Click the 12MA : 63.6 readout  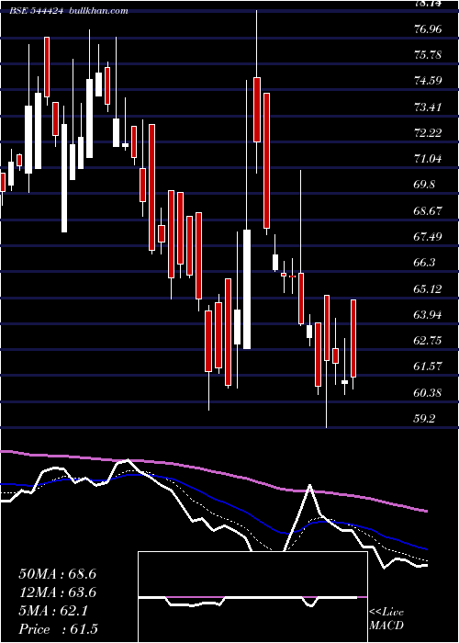pyautogui.click(x=57, y=592)
